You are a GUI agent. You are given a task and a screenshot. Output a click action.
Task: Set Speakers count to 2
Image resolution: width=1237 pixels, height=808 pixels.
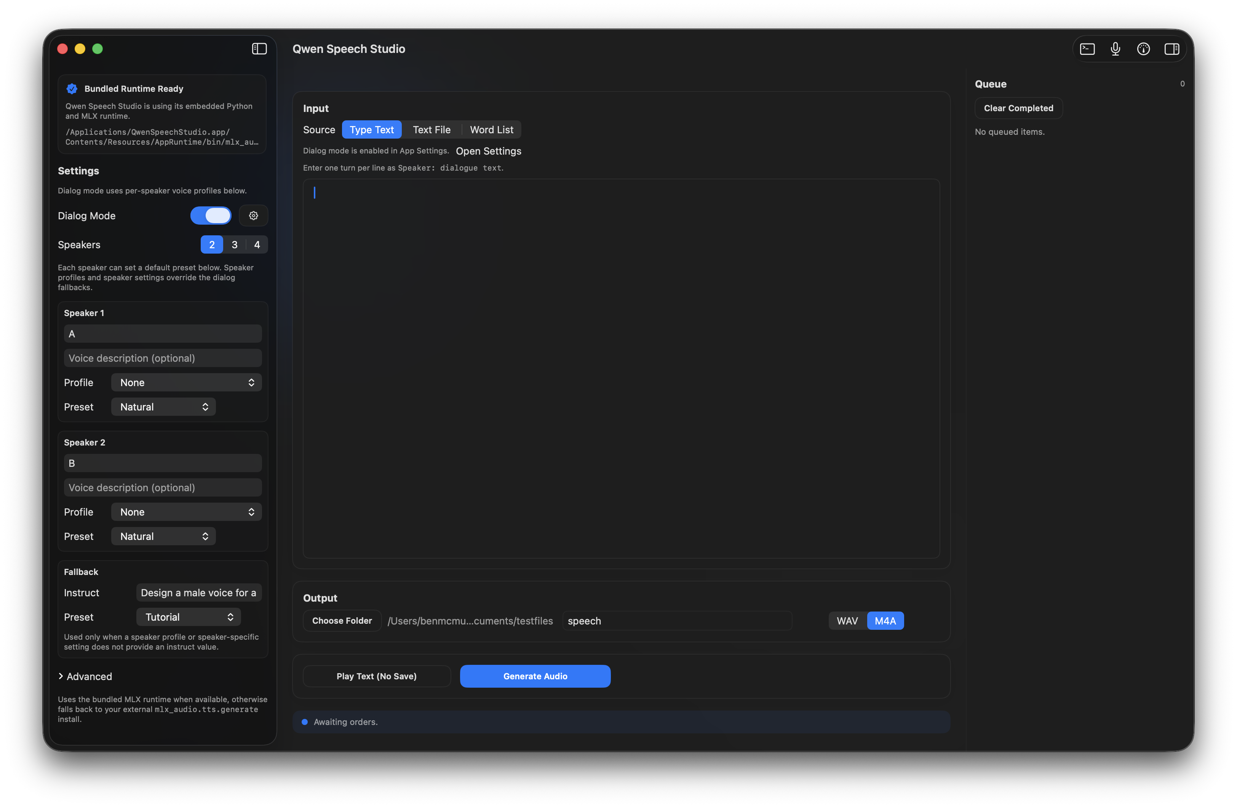point(211,245)
